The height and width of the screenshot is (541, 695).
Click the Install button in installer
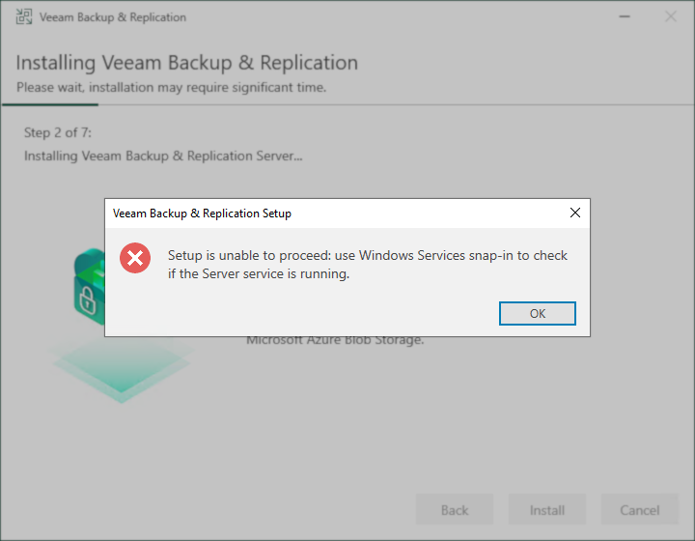click(x=547, y=509)
